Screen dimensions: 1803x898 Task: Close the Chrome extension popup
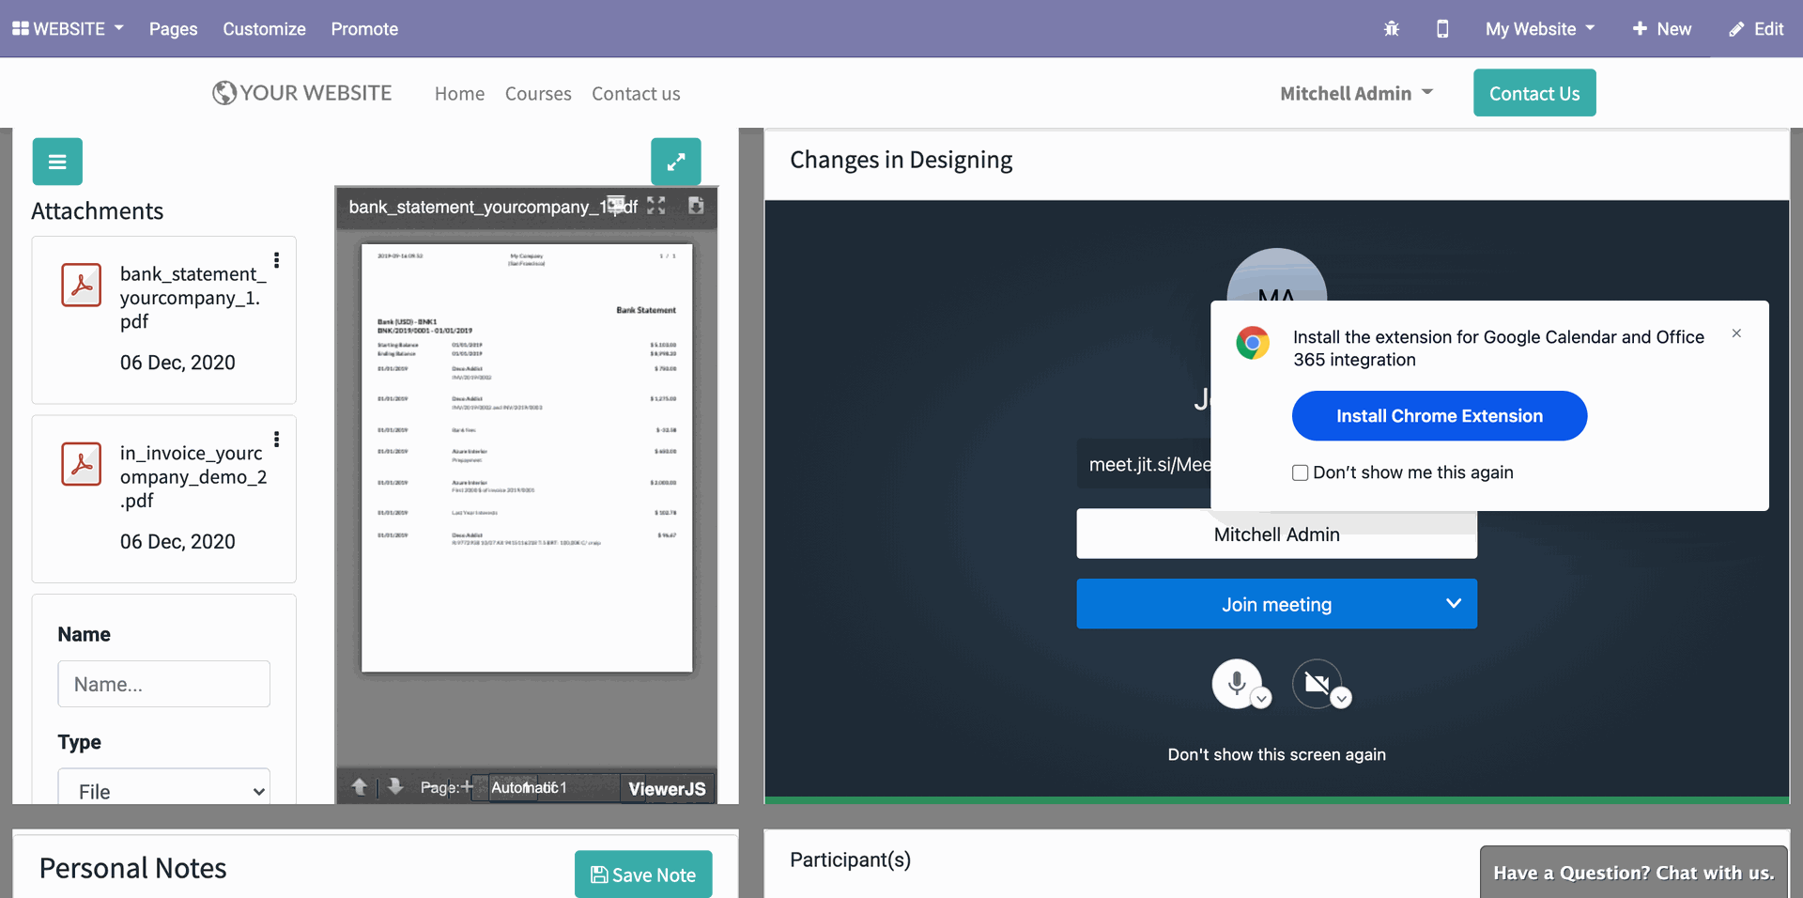(x=1736, y=333)
